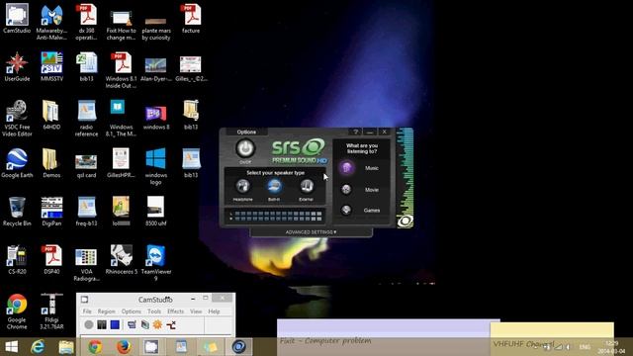Image resolution: width=633 pixels, height=356 pixels.
Task: Launch Internet Explorer from taskbar
Action: [38, 347]
